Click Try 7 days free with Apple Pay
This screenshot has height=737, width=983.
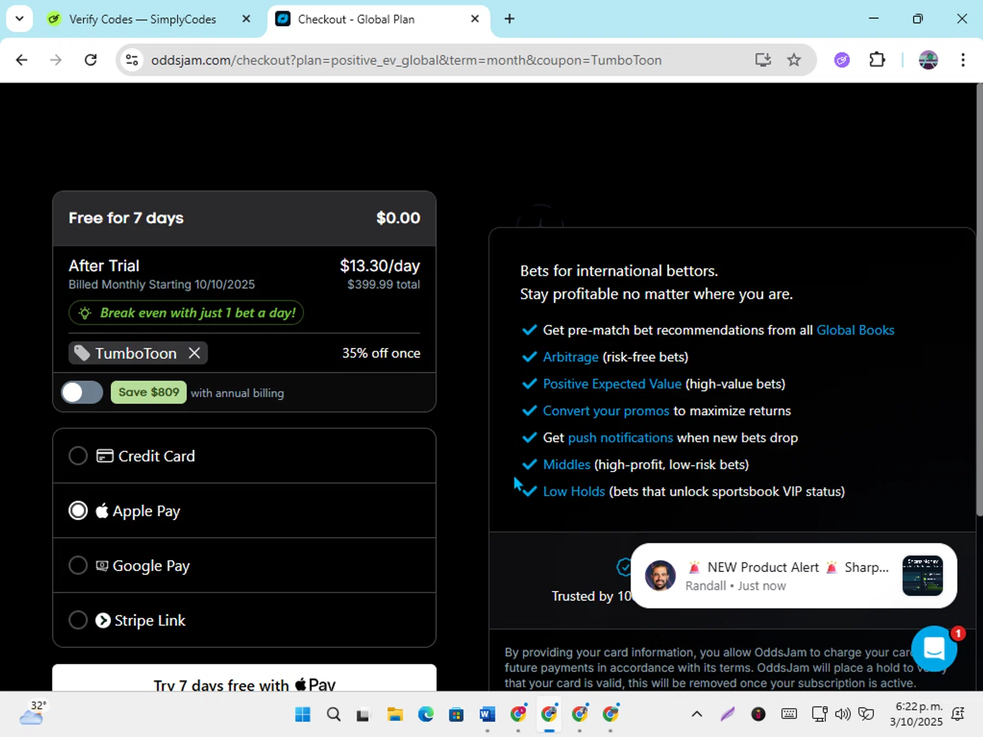[x=244, y=679]
